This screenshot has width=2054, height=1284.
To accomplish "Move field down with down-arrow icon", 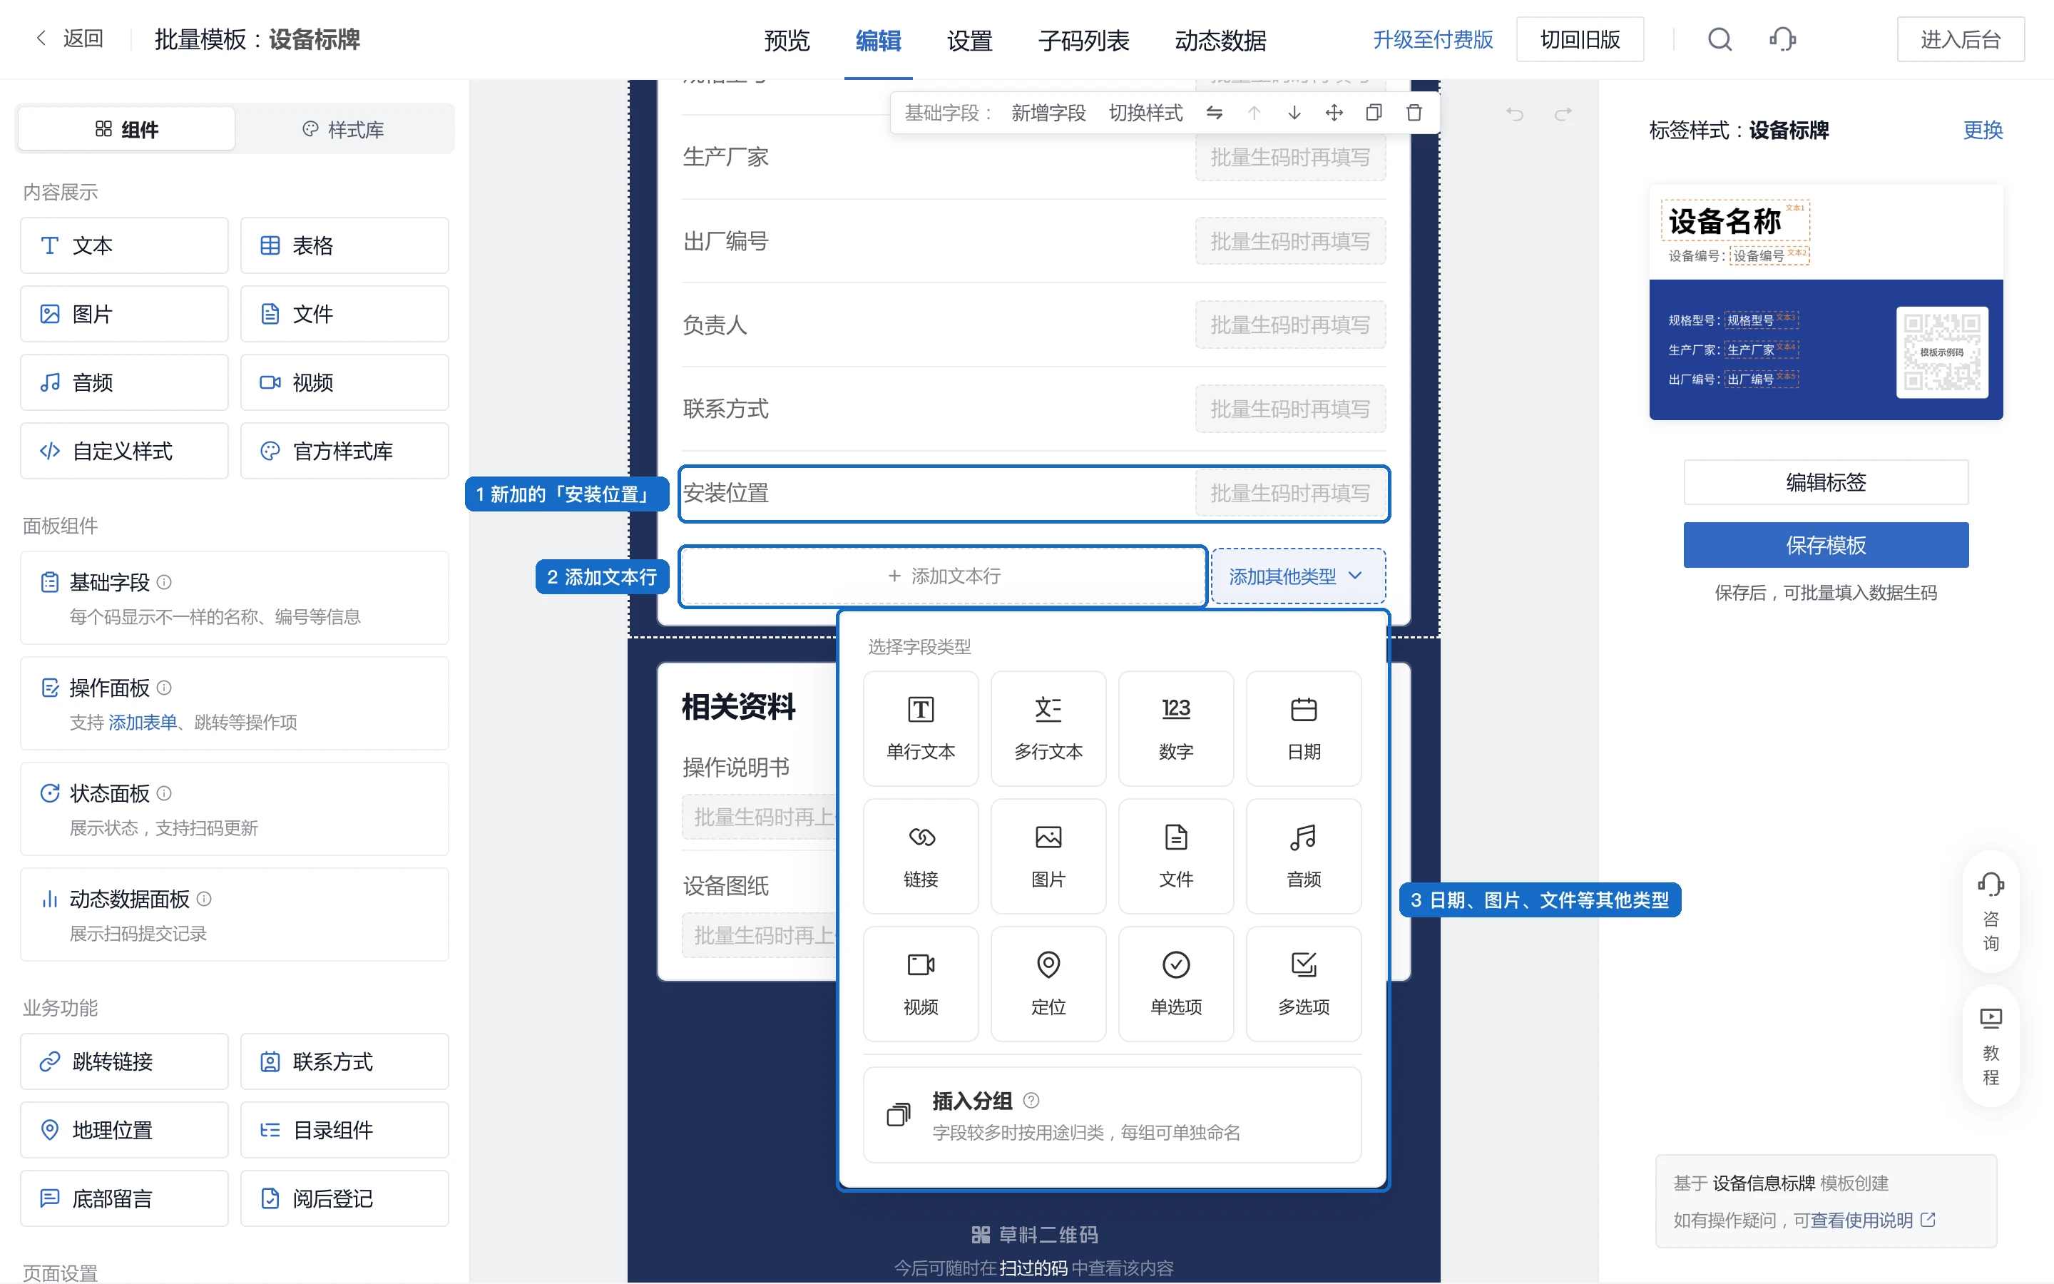I will 1294,113.
